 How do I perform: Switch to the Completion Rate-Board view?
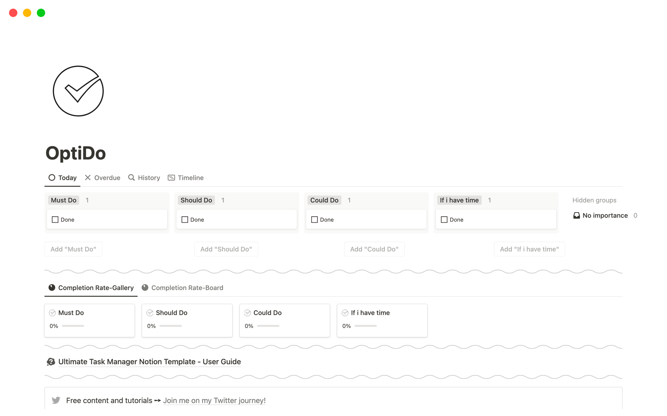tap(187, 287)
